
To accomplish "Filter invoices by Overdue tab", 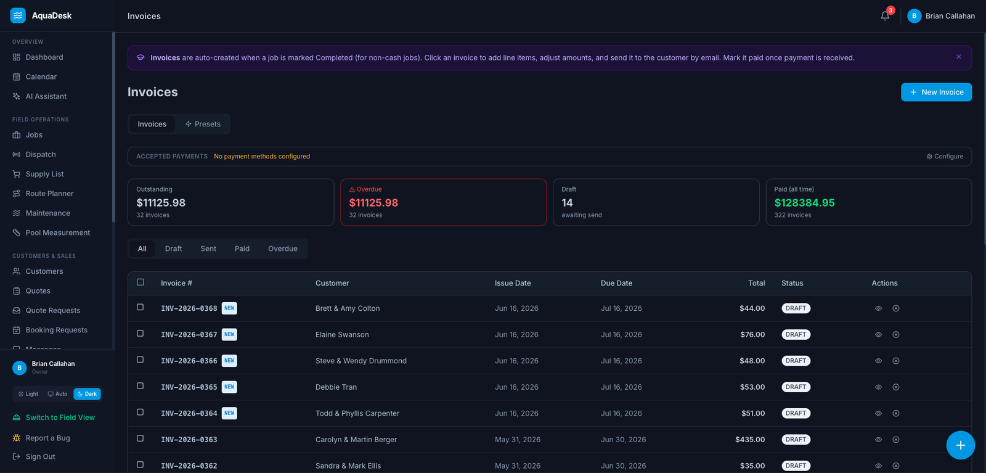I will 283,249.
